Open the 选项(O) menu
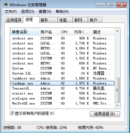Image resolution: width=130 pixels, height=133 pixels. tap(28, 12)
